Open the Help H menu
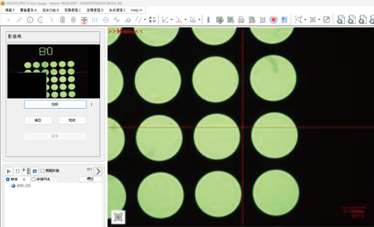The height and width of the screenshot is (227, 374). coord(136,10)
